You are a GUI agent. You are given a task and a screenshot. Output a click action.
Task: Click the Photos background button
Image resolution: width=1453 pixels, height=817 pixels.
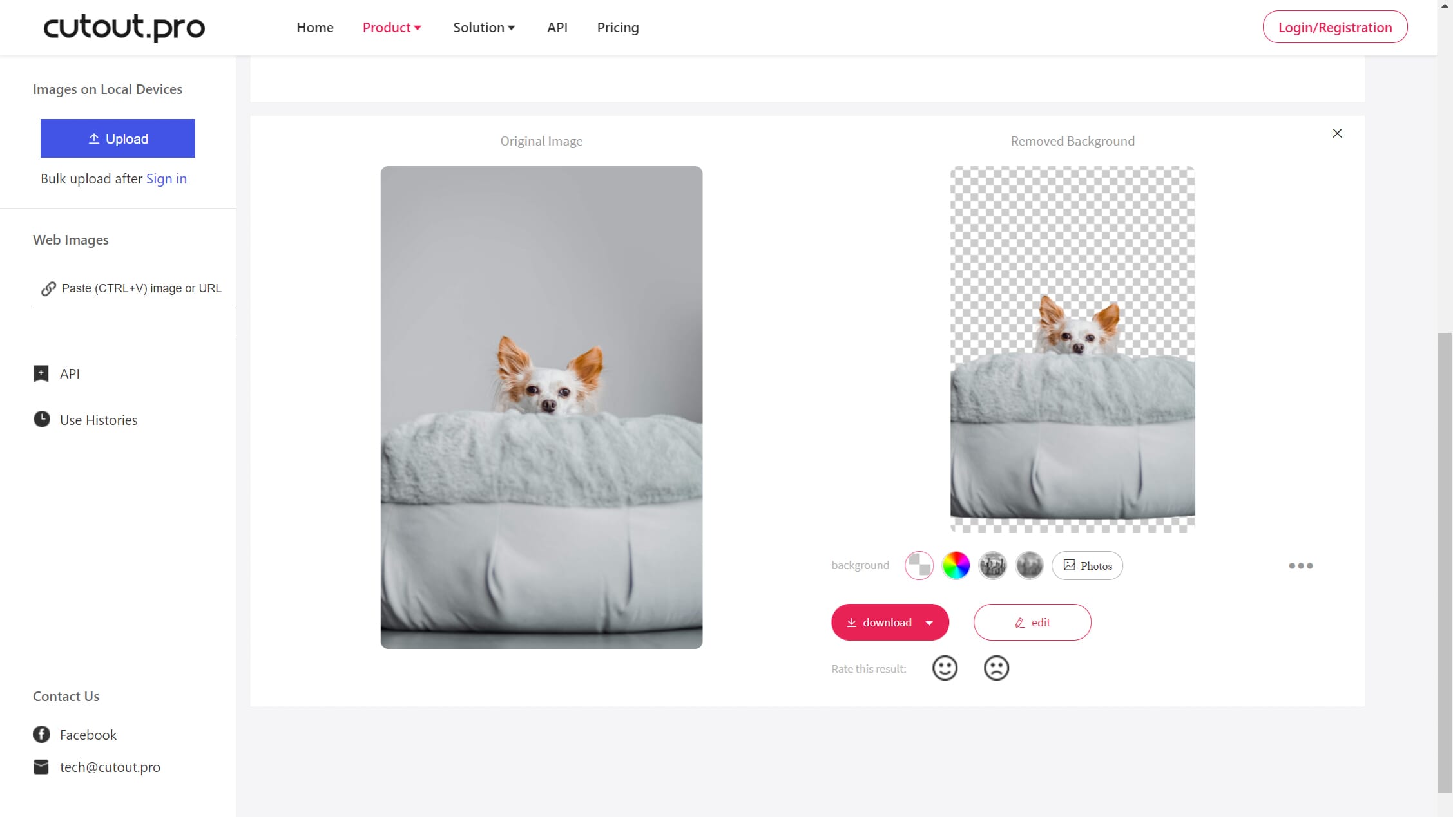click(1088, 566)
